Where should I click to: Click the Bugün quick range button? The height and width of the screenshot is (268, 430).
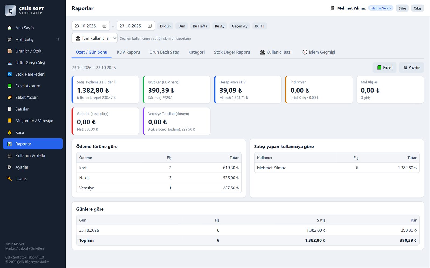point(165,26)
